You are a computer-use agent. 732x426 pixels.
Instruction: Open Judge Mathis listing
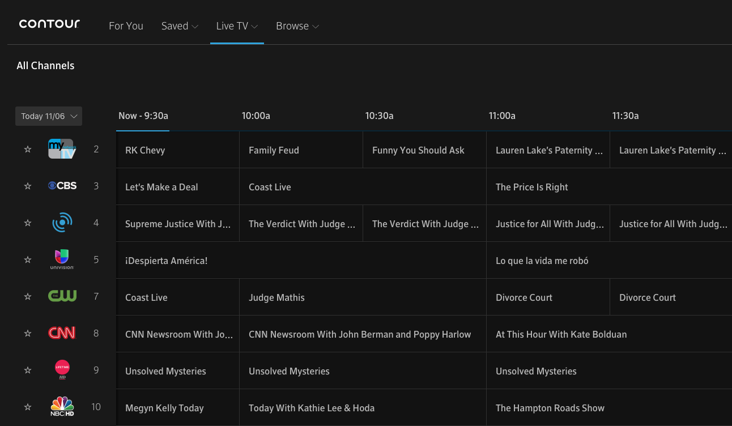click(x=363, y=297)
